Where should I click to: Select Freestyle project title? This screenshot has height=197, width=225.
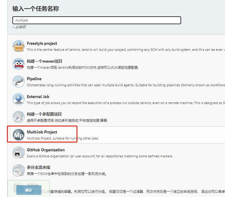tap(42, 43)
